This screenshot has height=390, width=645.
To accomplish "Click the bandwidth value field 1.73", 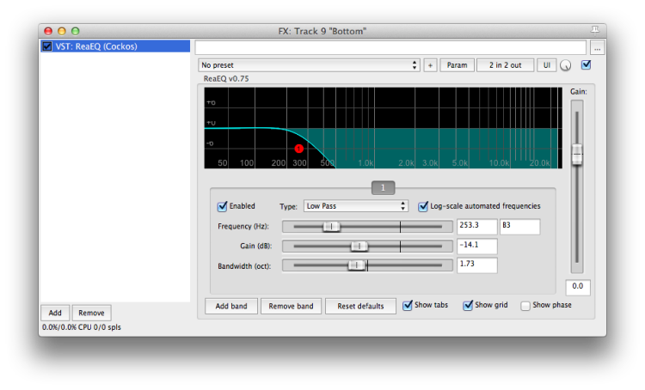I will (x=476, y=265).
